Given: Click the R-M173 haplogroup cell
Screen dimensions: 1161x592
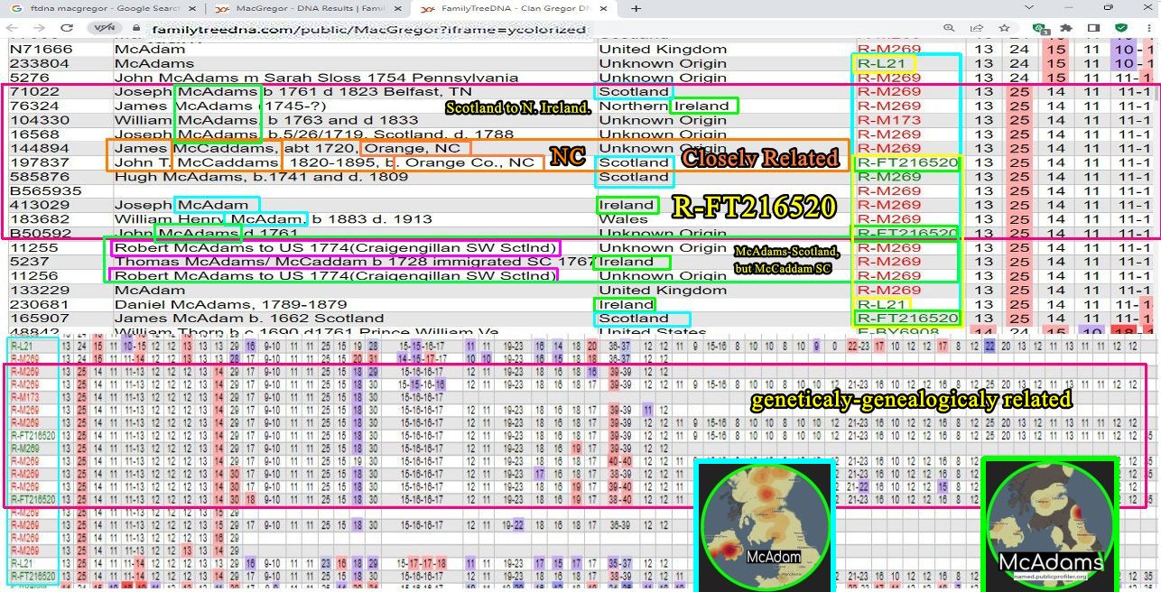Looking at the screenshot, I should coord(888,120).
